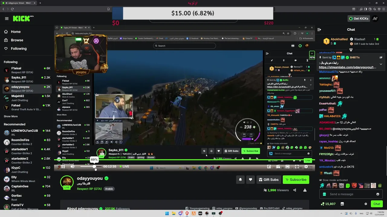Toggle theater mode on player
Viewport: 387px width, 217px height.
point(288,167)
